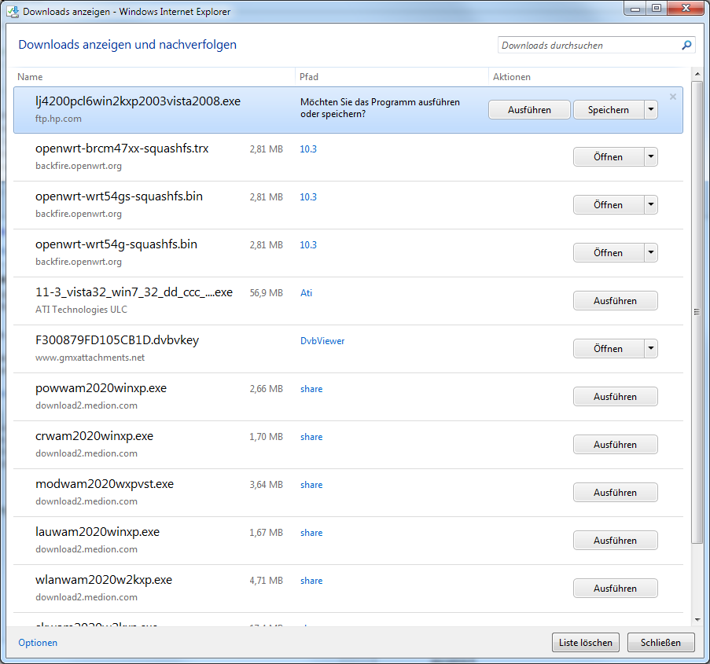The image size is (710, 664).
Task: Select the openwrt-wrt54g-squashfs.bin file name
Action: click(x=116, y=244)
